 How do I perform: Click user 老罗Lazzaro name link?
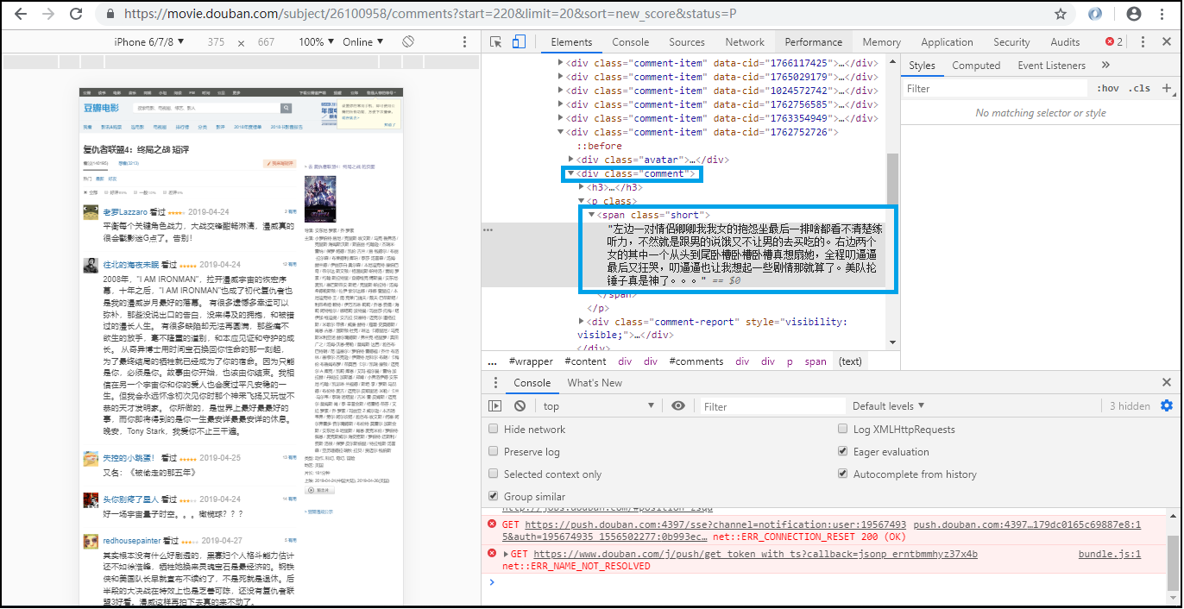(125, 211)
